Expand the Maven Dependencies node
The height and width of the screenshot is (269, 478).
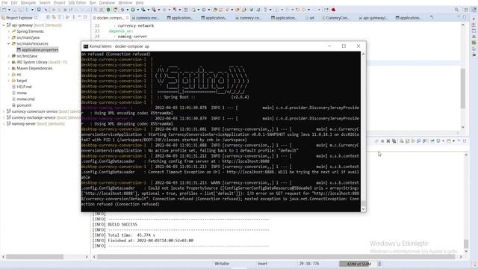pos(9,68)
